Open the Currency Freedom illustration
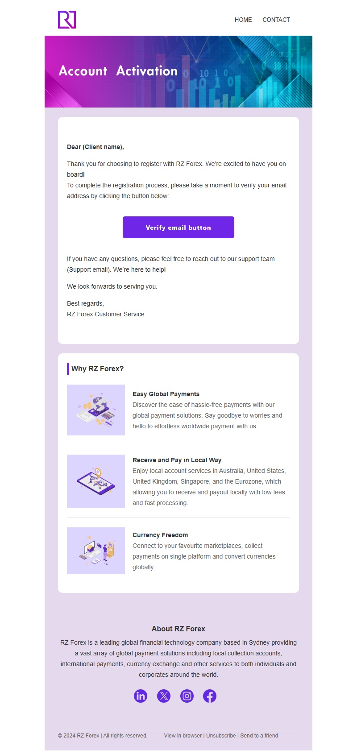This screenshot has height=754, width=357. point(96,551)
